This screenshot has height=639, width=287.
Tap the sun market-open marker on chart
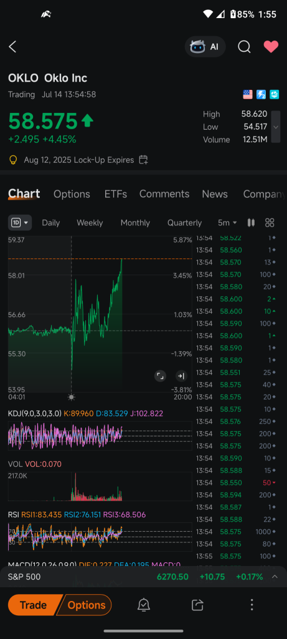[x=72, y=397]
